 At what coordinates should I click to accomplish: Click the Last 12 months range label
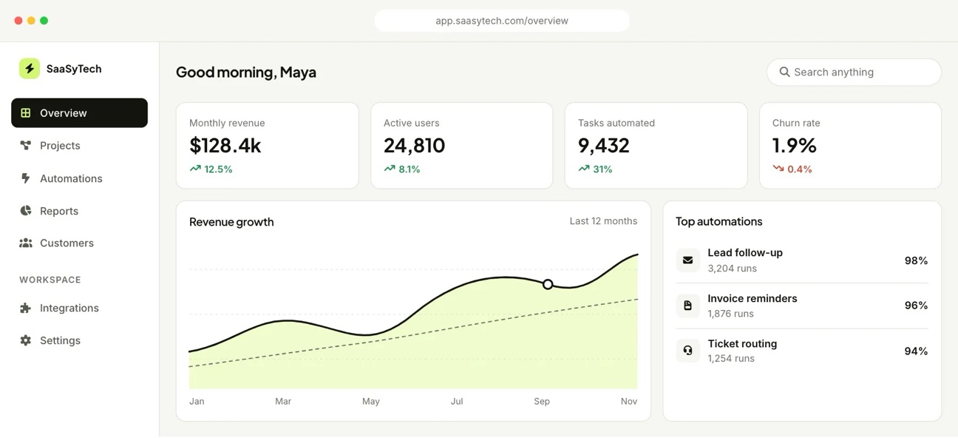pos(603,221)
